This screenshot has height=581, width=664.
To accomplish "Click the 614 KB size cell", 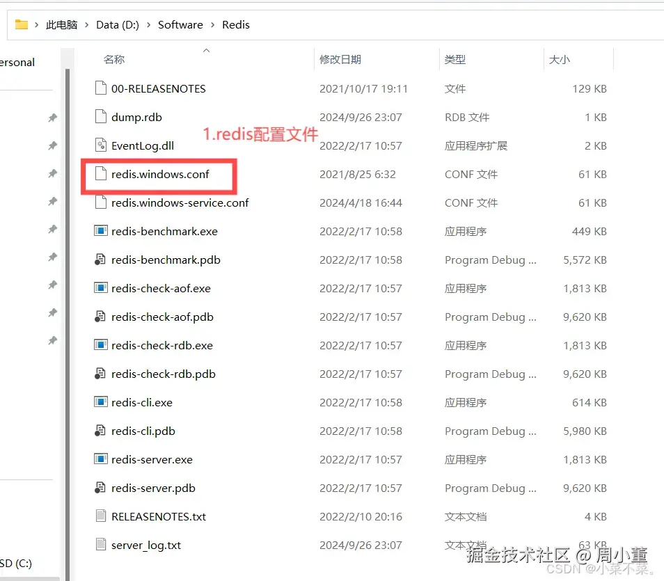I will coord(590,402).
